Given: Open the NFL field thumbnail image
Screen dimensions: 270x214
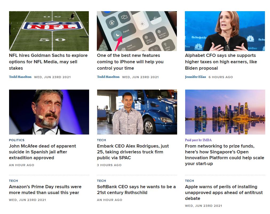Looking at the screenshot, I should [x=49, y=31].
